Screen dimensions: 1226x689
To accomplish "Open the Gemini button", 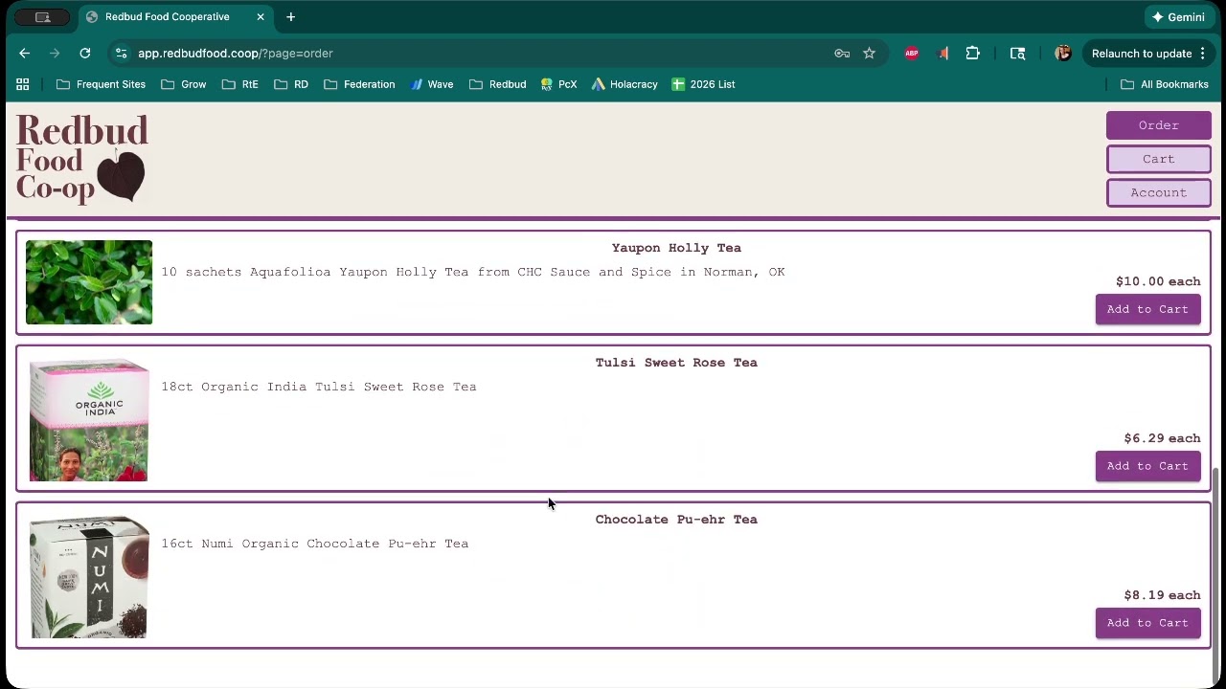I will click(1178, 16).
